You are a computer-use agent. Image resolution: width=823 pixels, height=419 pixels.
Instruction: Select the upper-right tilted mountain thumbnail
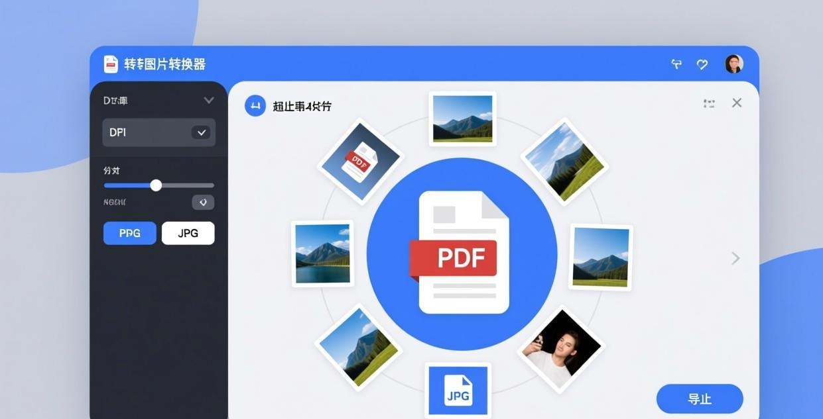tap(564, 161)
